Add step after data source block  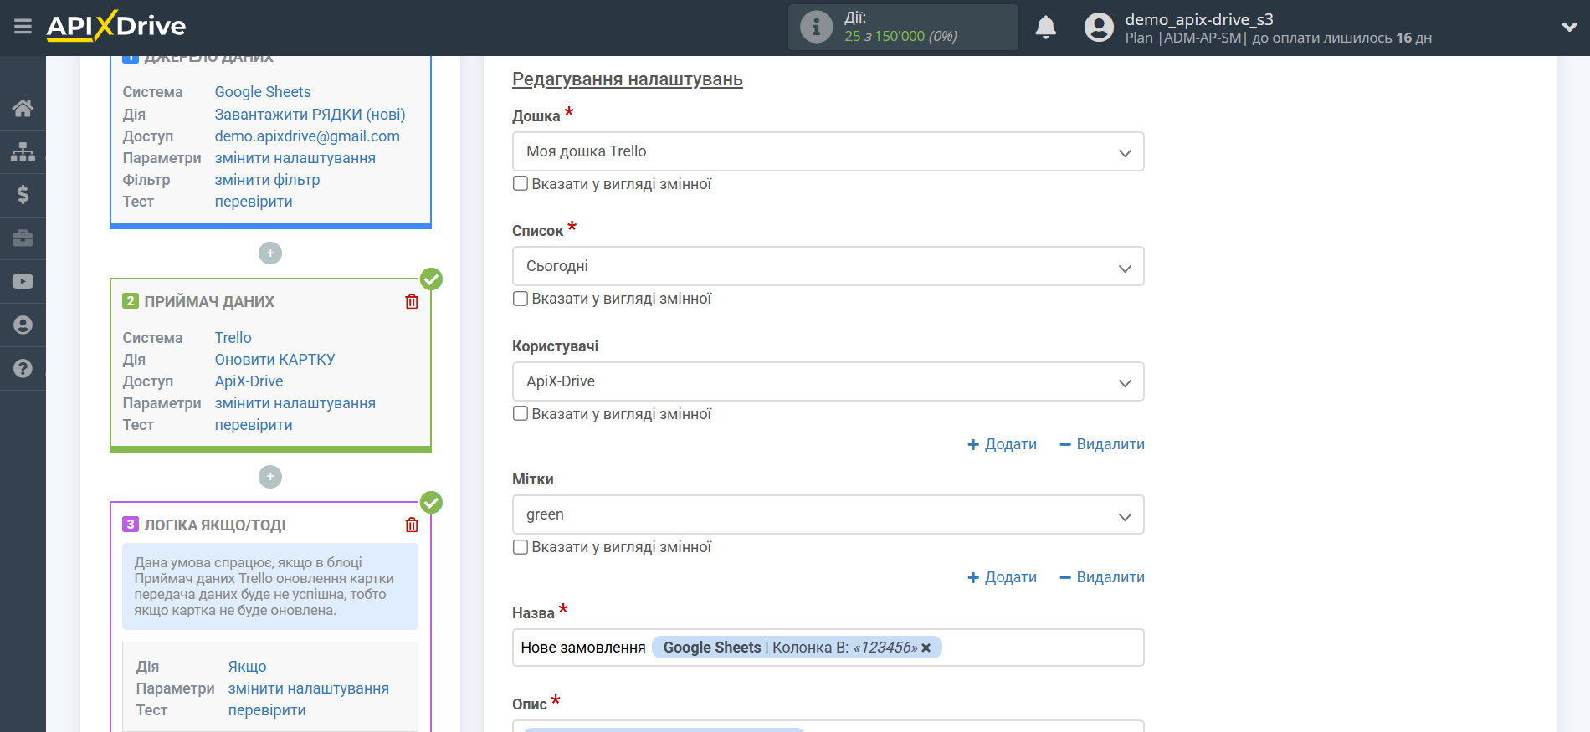click(270, 253)
